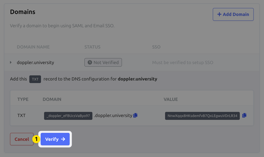Click the STATUS column header
This screenshot has width=264, height=157.
tap(92, 47)
